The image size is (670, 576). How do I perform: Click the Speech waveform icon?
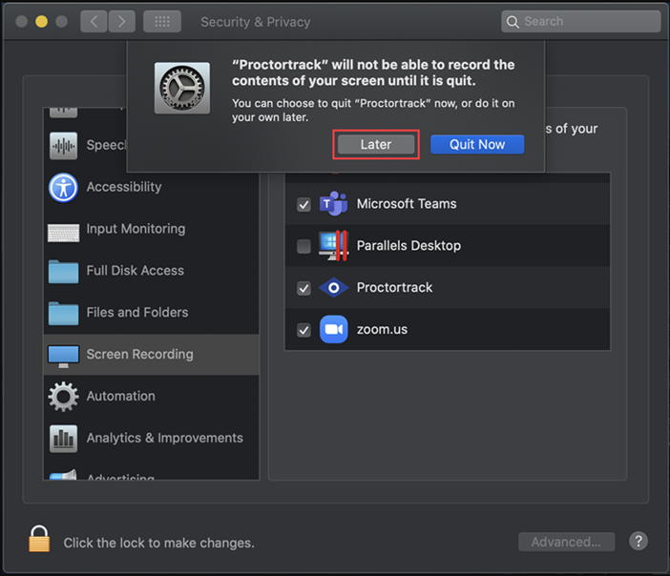tap(63, 146)
